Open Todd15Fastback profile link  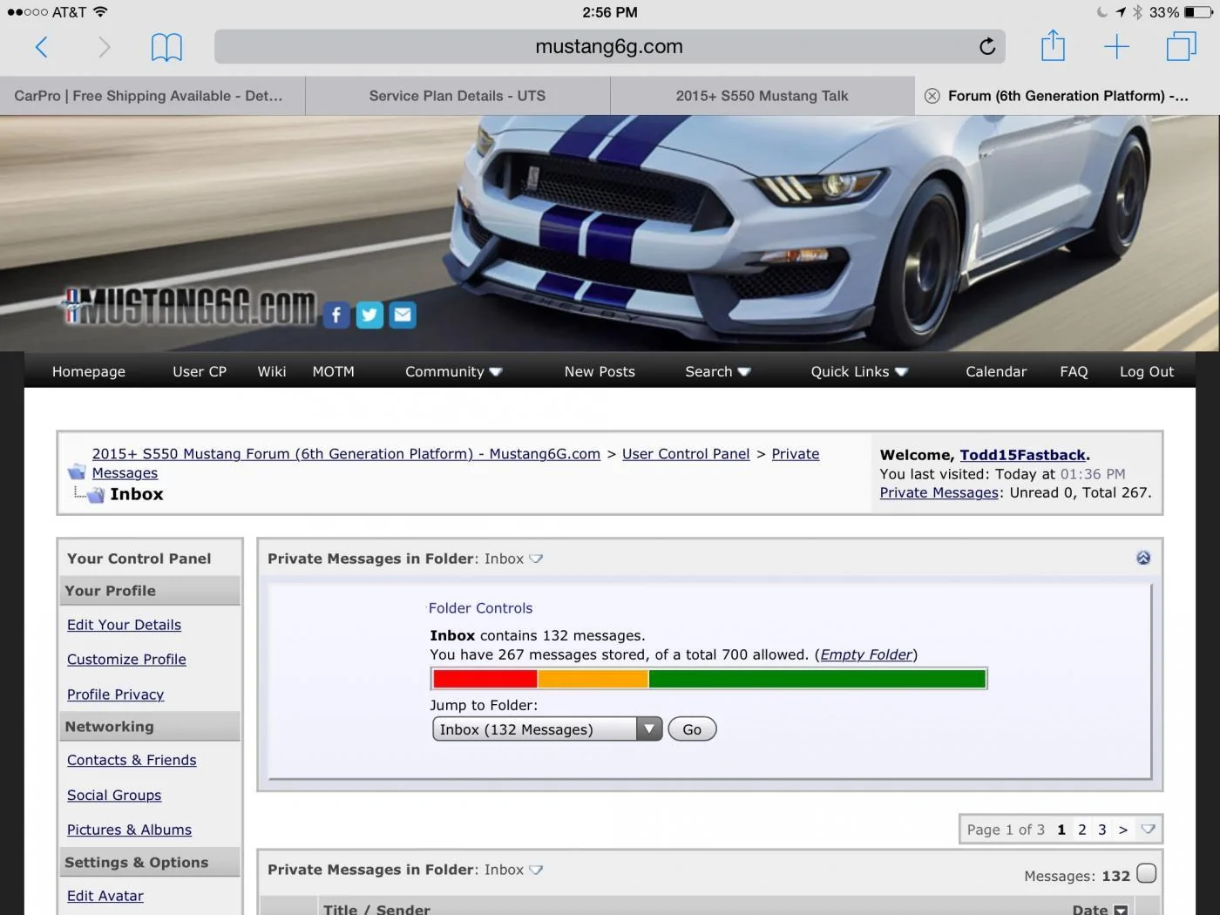(x=1022, y=455)
